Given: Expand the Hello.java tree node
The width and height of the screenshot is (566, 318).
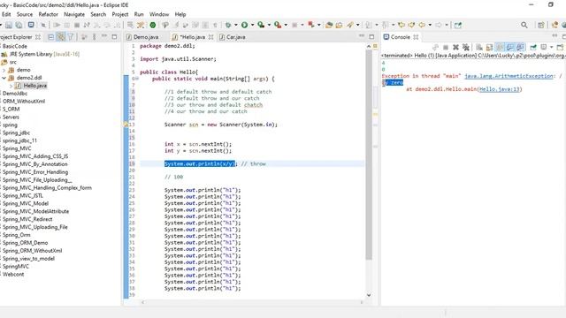Looking at the screenshot, I should coord(11,86).
